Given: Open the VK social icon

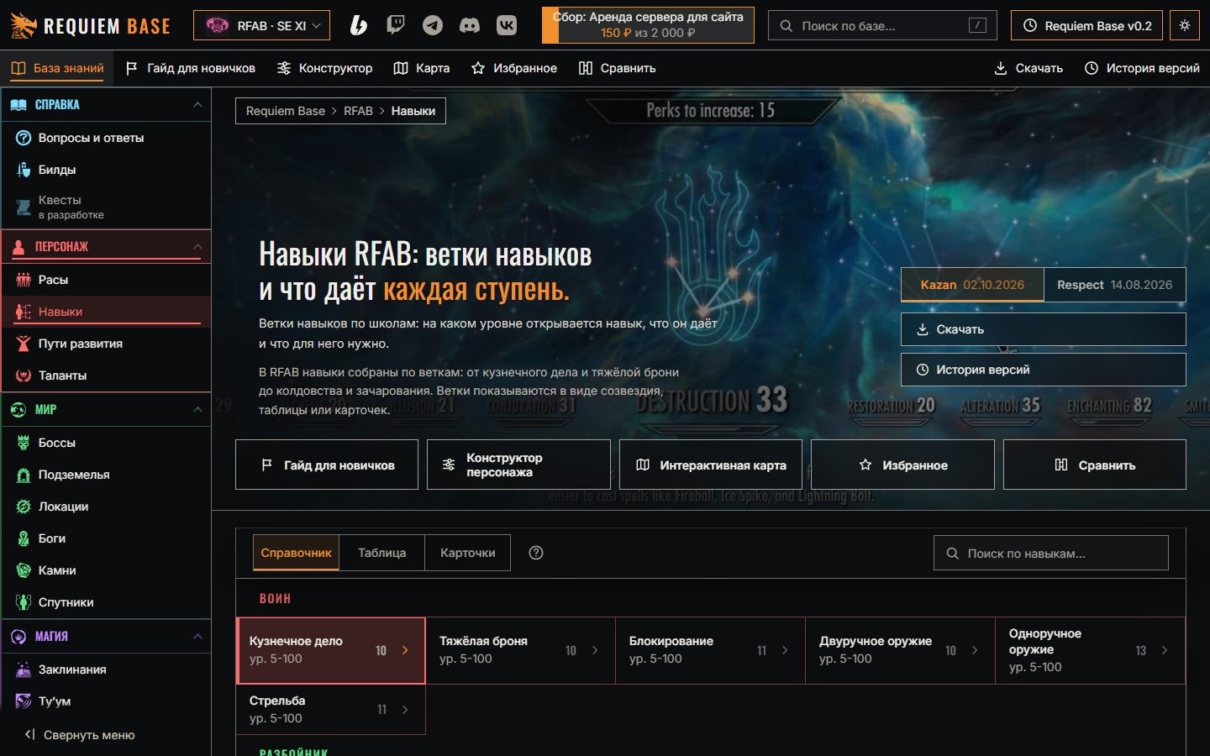Looking at the screenshot, I should pyautogui.click(x=507, y=25).
